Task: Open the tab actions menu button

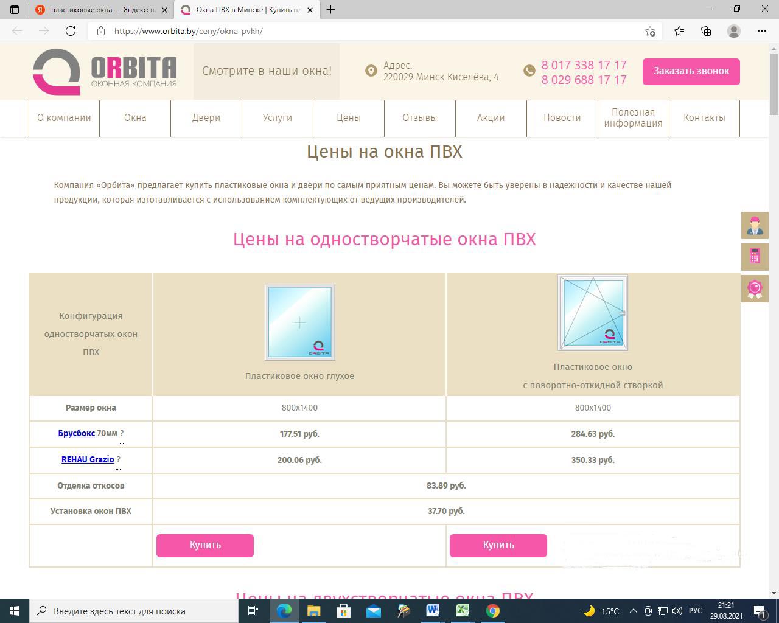Action: 15,9
